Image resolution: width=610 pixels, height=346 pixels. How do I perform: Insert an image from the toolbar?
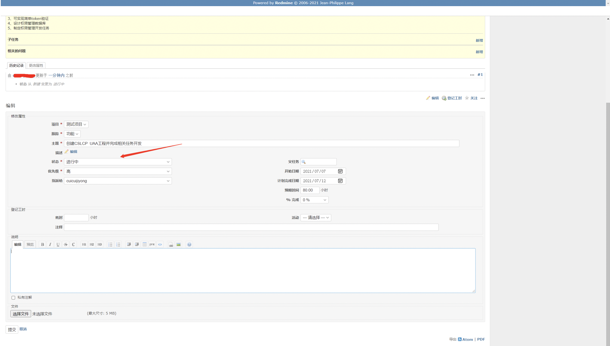point(179,244)
